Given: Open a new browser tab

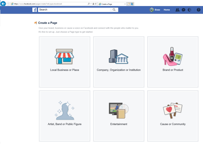Looking at the screenshot, I should point(128,4).
